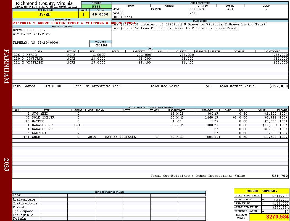The width and height of the screenshot is (290, 221).
Task: Click address 612 HALES POINT RD
Action: pos(31,35)
